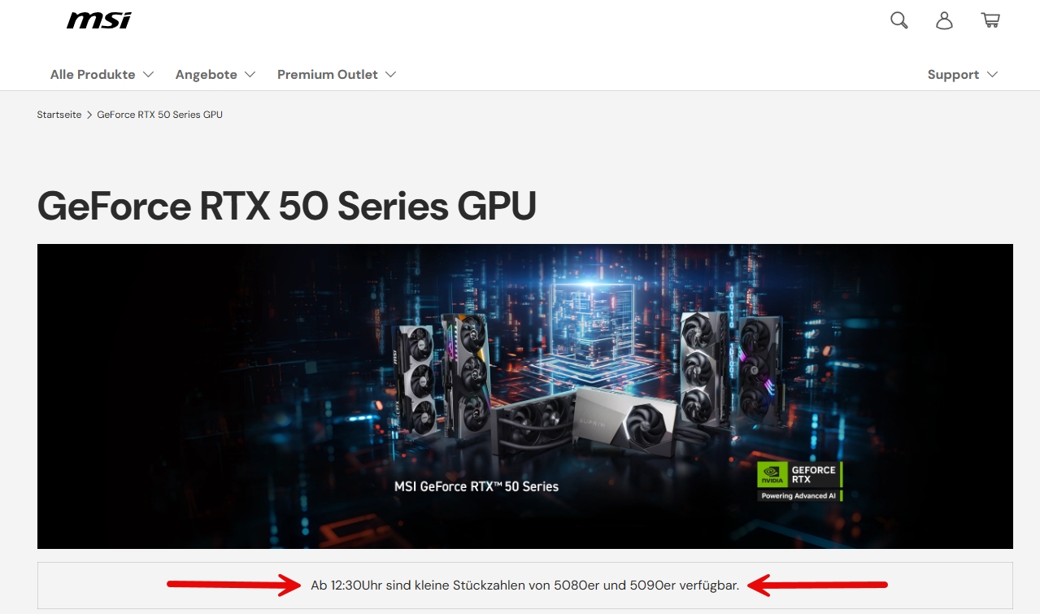1040x614 pixels.
Task: Click the breadcrumb separator arrow
Action: tap(89, 115)
